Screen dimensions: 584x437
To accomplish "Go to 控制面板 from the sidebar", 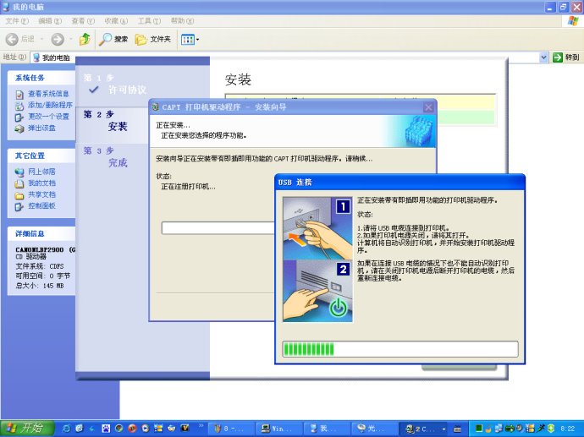I will click(41, 205).
